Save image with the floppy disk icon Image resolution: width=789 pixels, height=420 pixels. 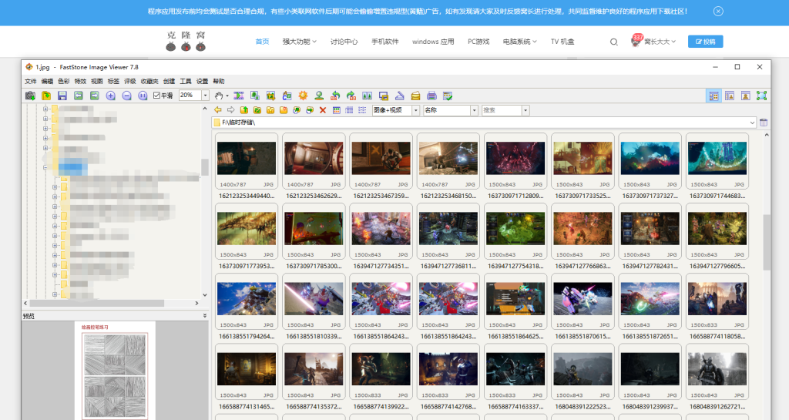[x=62, y=96]
